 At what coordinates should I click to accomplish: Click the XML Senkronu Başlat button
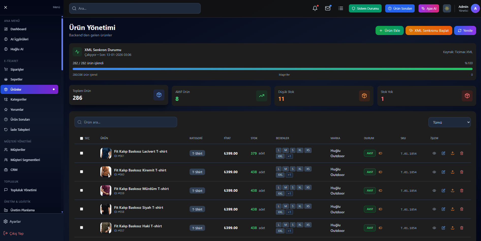tap(429, 30)
